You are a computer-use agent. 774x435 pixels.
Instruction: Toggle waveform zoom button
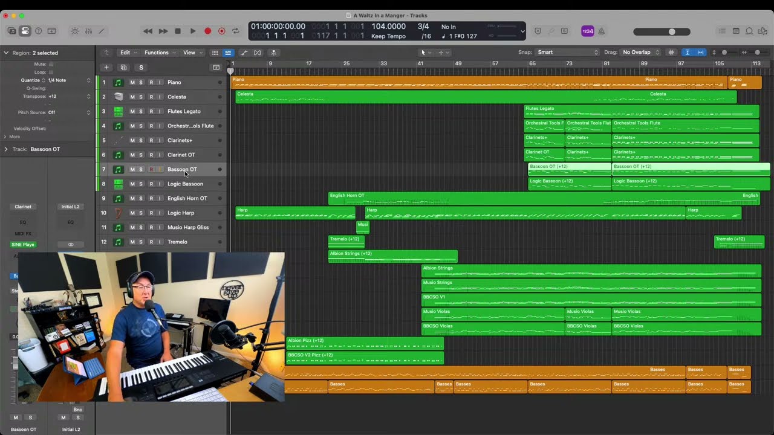(x=671, y=53)
